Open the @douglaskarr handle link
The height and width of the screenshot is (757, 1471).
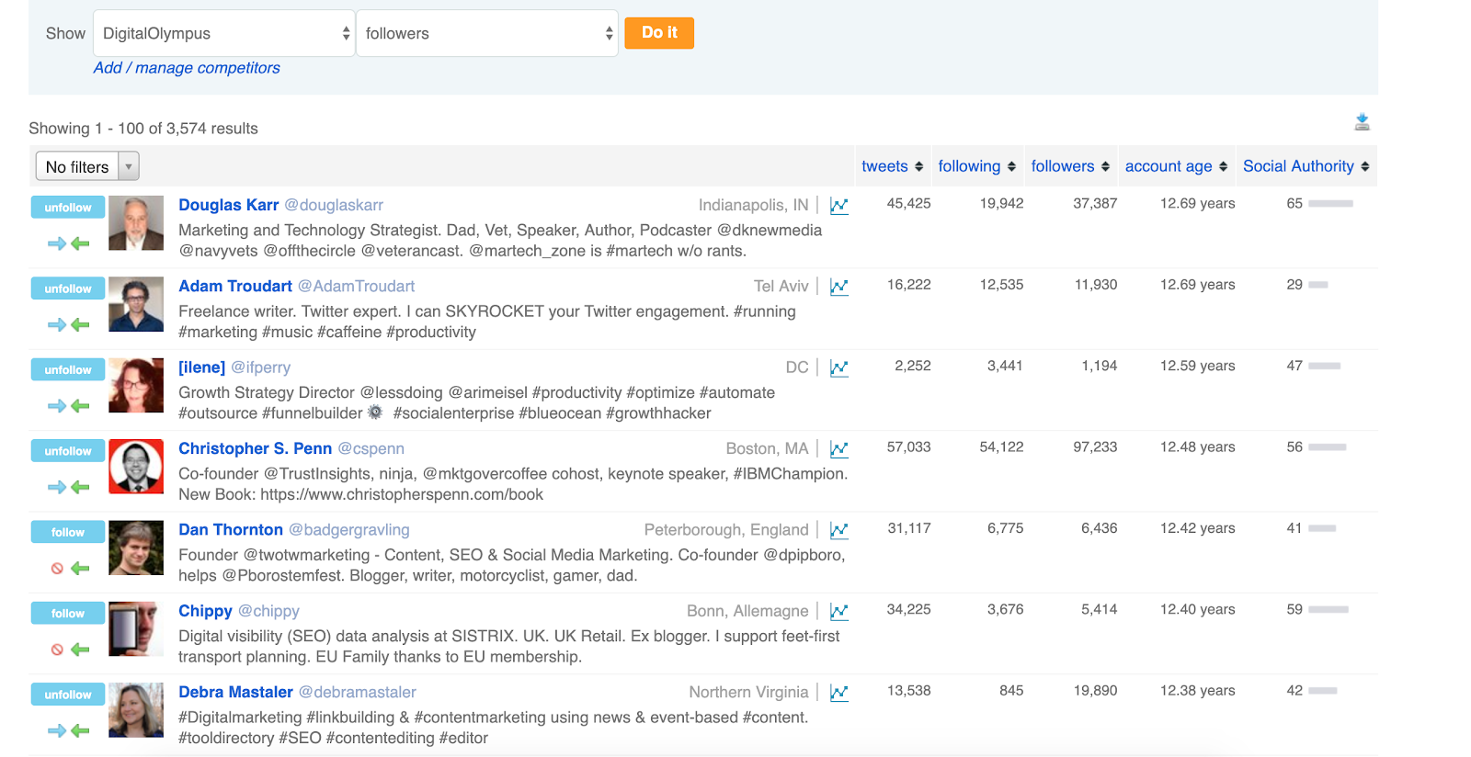[x=334, y=205]
